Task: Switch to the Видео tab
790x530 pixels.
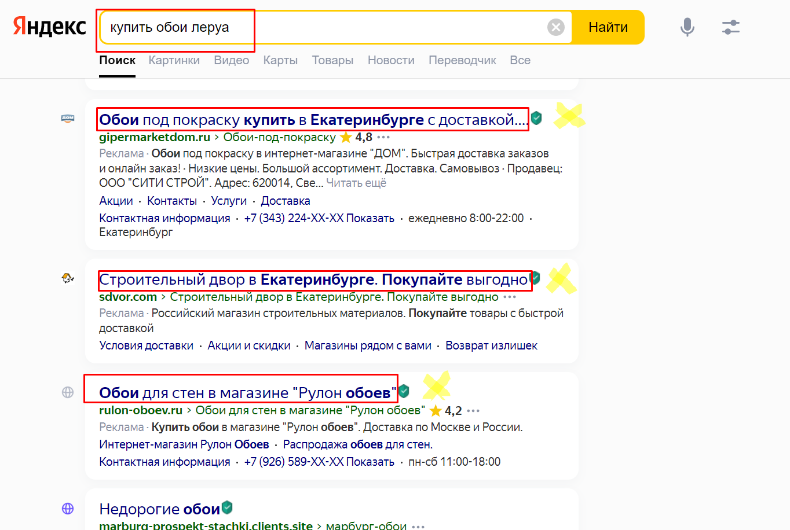Action: [x=232, y=60]
